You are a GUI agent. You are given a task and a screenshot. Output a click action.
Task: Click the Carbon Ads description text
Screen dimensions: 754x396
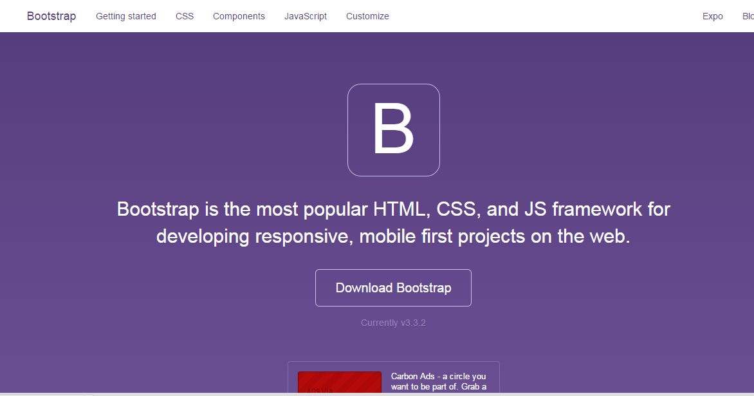tap(439, 382)
